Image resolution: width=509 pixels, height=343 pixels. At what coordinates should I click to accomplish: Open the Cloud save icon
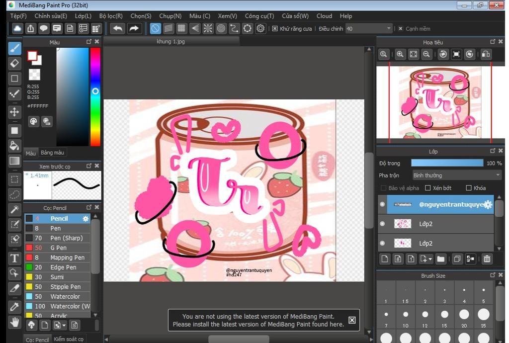tap(17, 28)
